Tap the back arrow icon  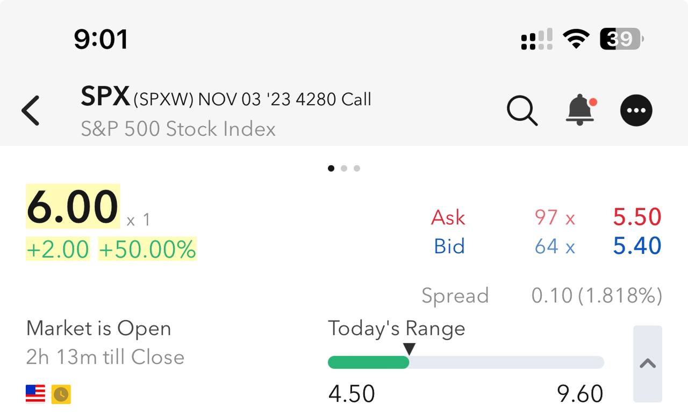[x=31, y=111]
